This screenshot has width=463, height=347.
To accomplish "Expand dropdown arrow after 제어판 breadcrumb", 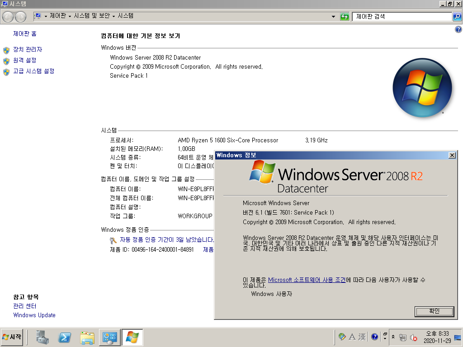I will tap(70, 16).
